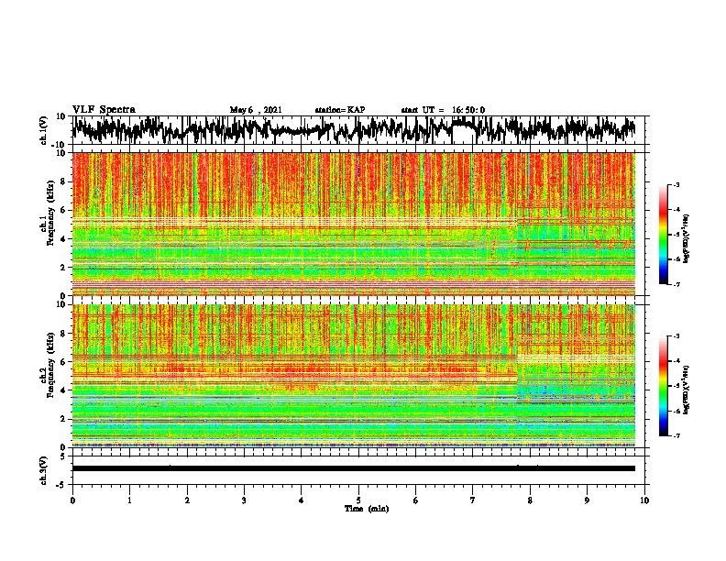The width and height of the screenshot is (726, 561).
Task: Click the "8" kHz tick on ch.1 axis
Action: click(63, 181)
